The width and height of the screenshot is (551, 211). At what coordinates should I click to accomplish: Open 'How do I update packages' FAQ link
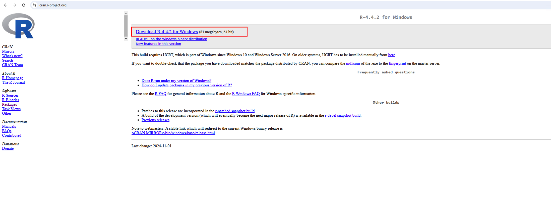187,85
